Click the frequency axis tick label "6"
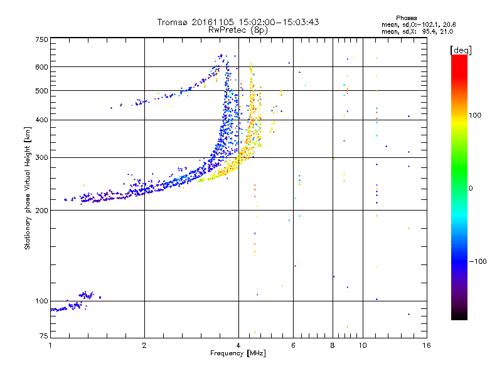 coord(293,345)
